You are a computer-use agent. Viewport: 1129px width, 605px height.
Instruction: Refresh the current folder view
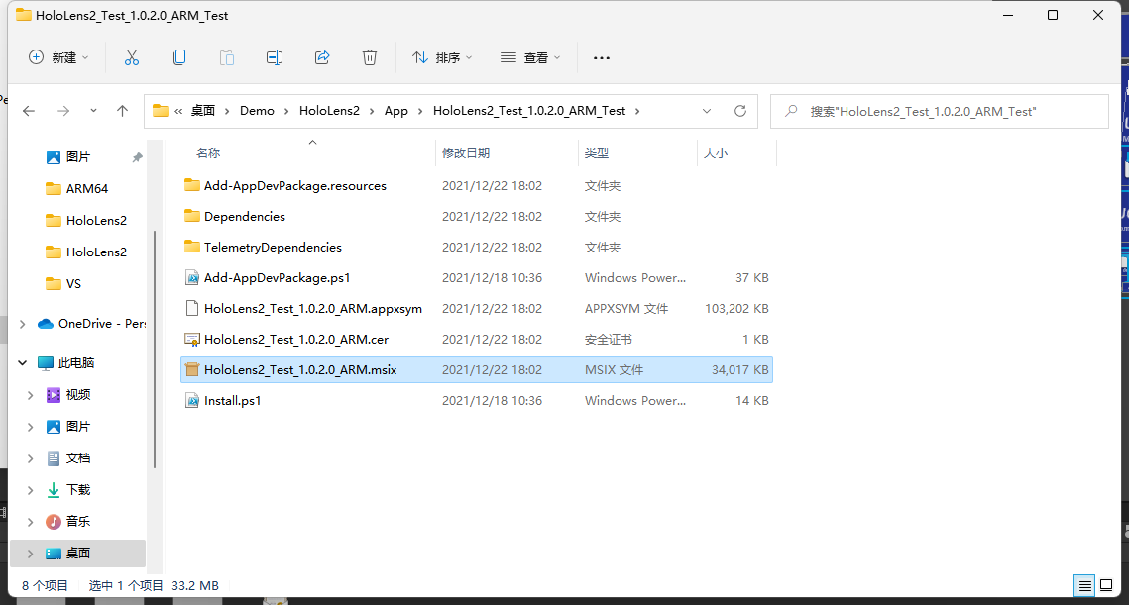tap(740, 111)
